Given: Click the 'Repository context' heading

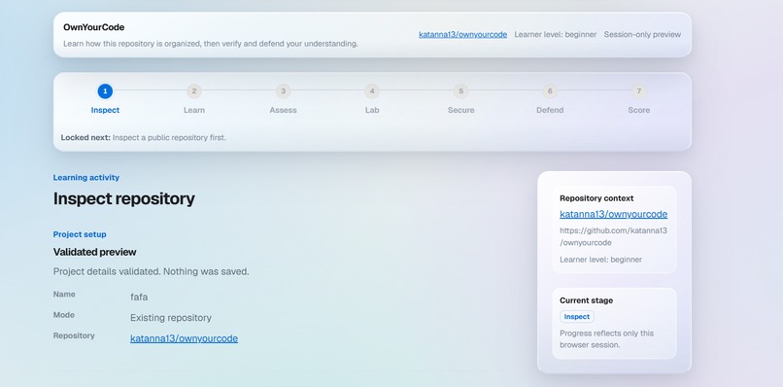Looking at the screenshot, I should tap(596, 198).
